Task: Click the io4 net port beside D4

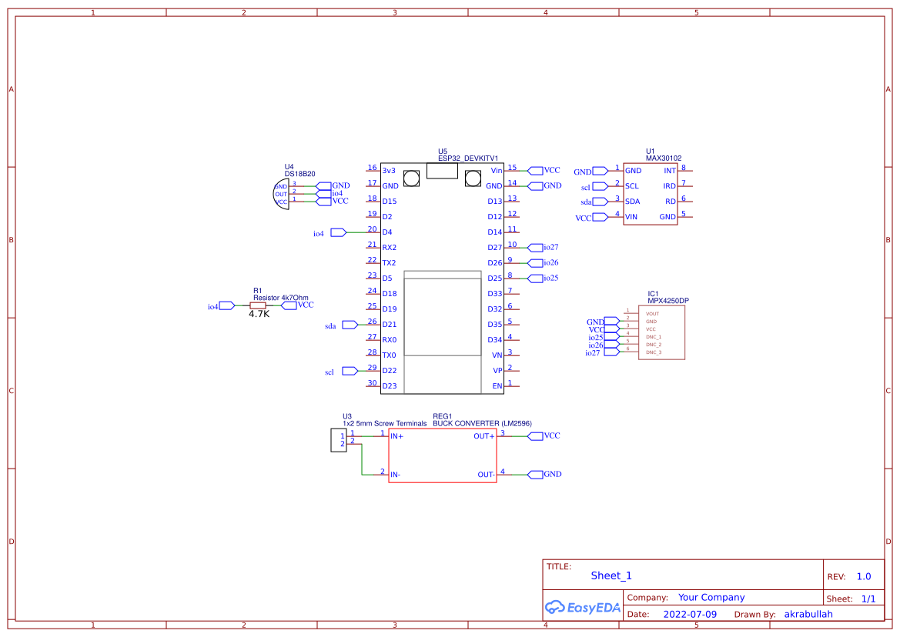Action: pyautogui.click(x=338, y=232)
